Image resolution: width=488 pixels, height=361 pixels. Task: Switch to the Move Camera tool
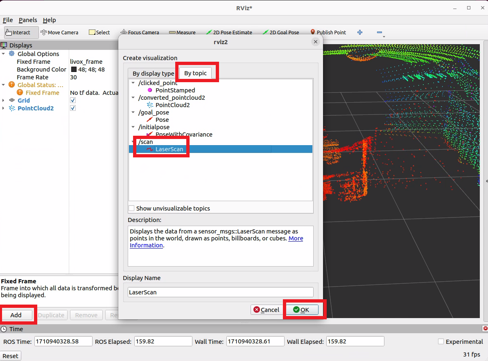click(x=59, y=32)
